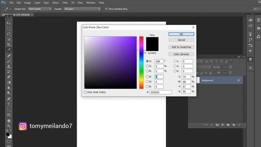Click the new adjustment layer icon

[x=223, y=125]
